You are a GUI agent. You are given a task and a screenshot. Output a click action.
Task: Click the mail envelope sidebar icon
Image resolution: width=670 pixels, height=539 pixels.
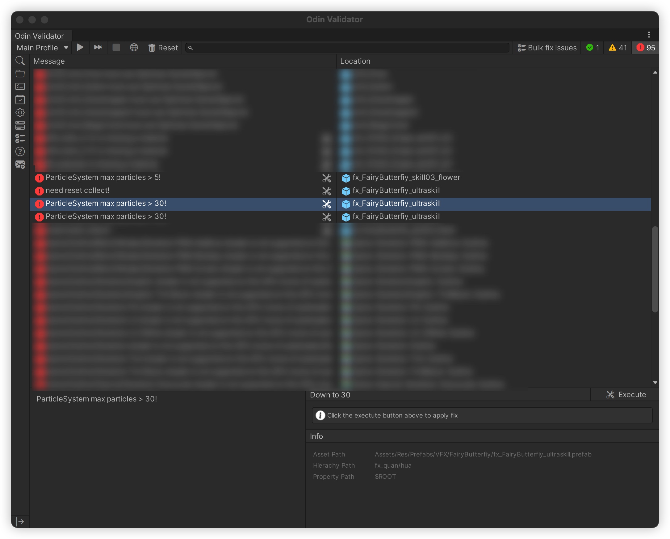20,164
